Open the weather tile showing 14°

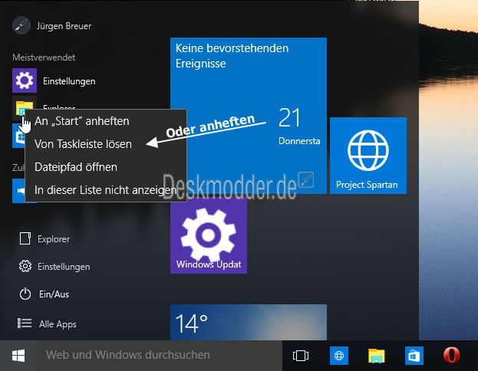(x=249, y=322)
